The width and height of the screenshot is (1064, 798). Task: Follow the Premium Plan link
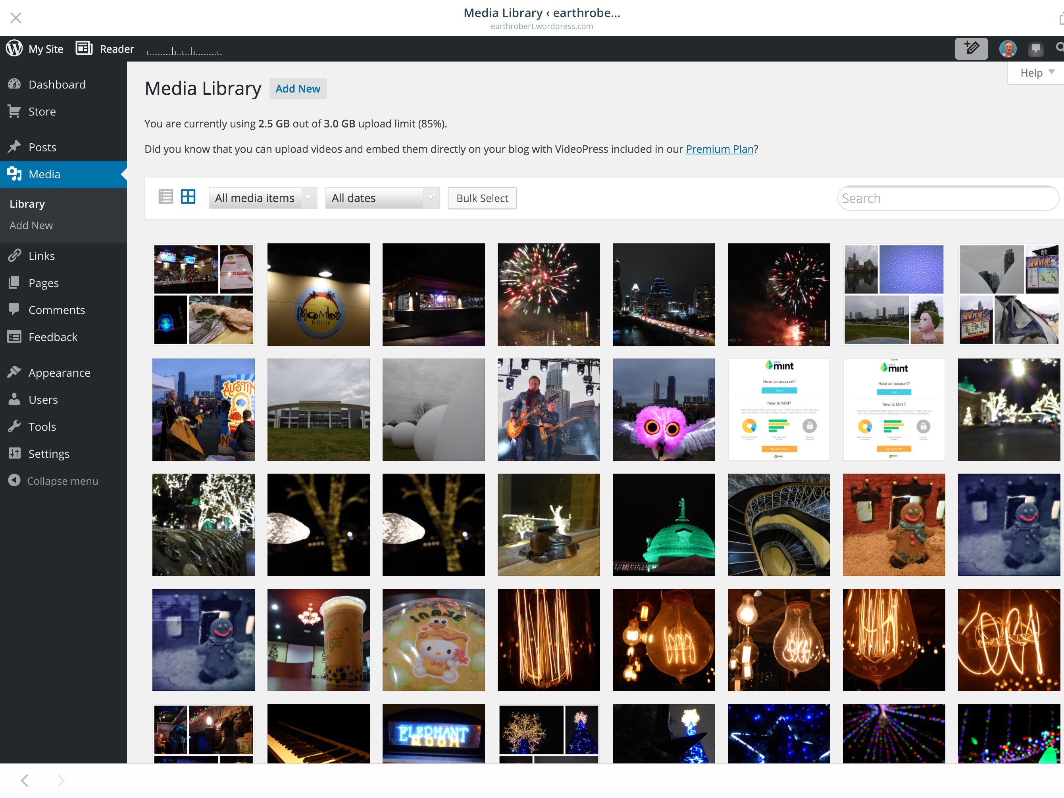point(719,149)
